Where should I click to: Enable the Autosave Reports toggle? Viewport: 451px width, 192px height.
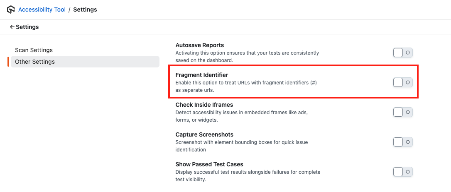coord(402,53)
